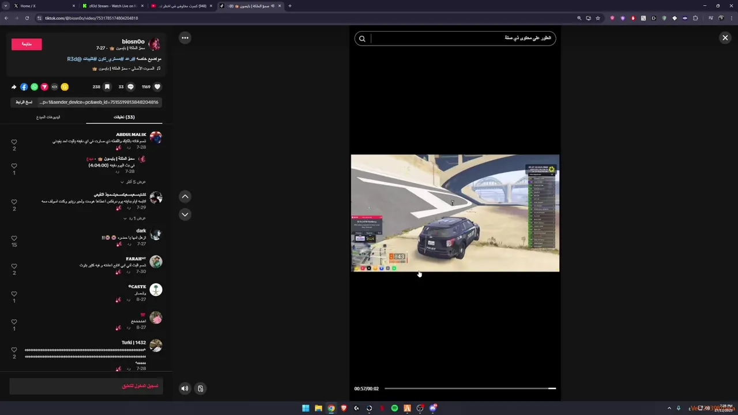The image size is (738, 415).
Task: Like the FARAH comment
Action: (x=14, y=266)
